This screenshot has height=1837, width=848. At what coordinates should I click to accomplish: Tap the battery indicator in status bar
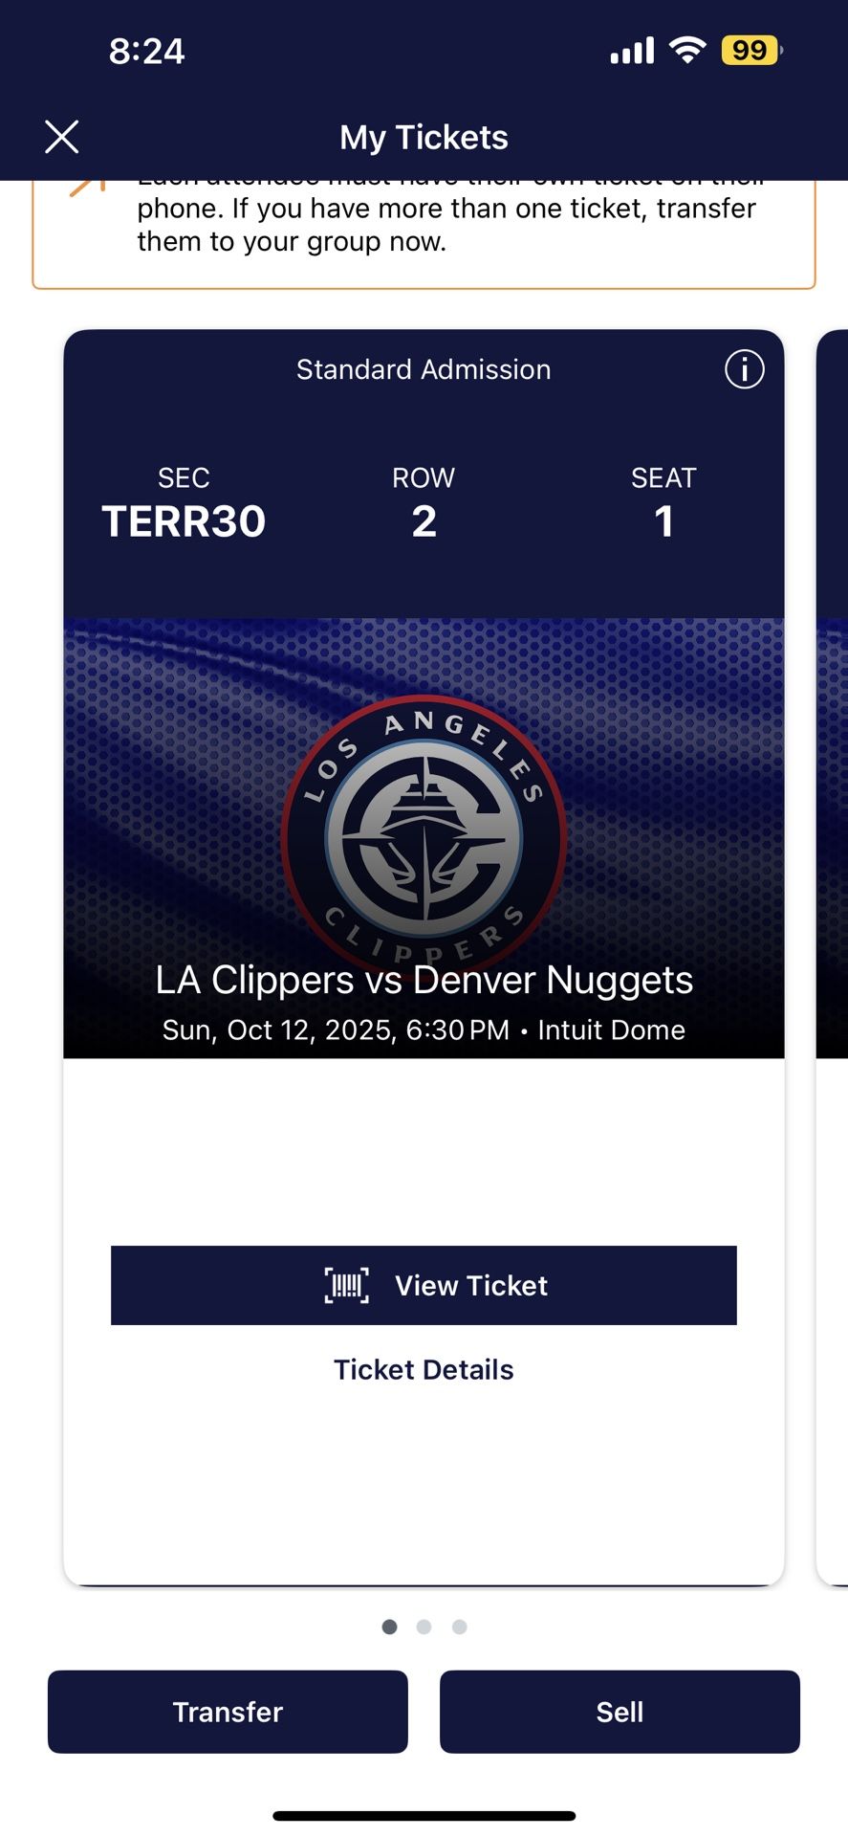(750, 50)
